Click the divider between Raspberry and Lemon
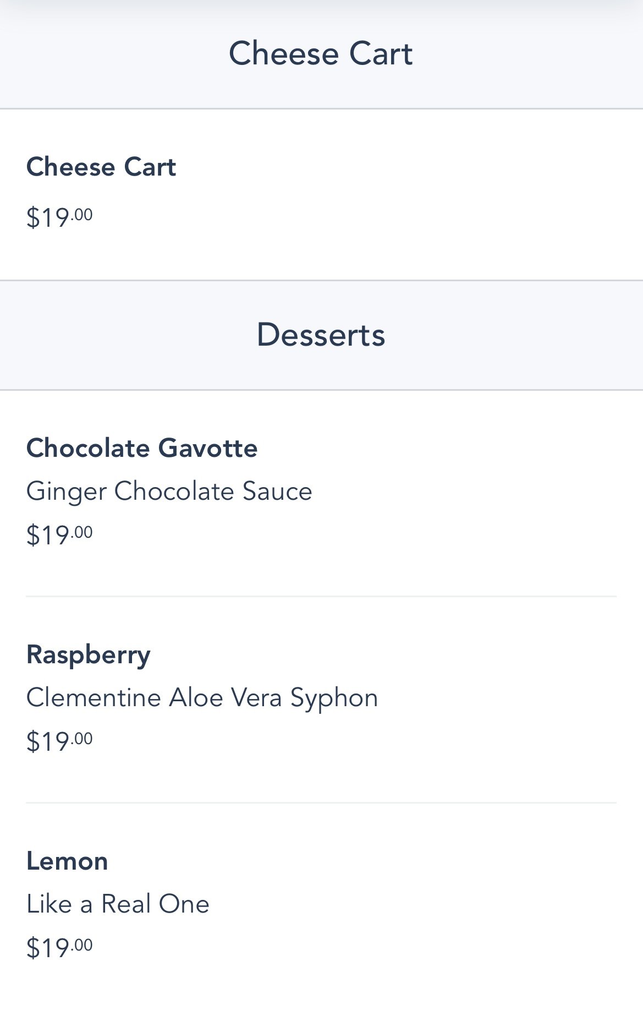This screenshot has height=1010, width=643. (x=321, y=802)
